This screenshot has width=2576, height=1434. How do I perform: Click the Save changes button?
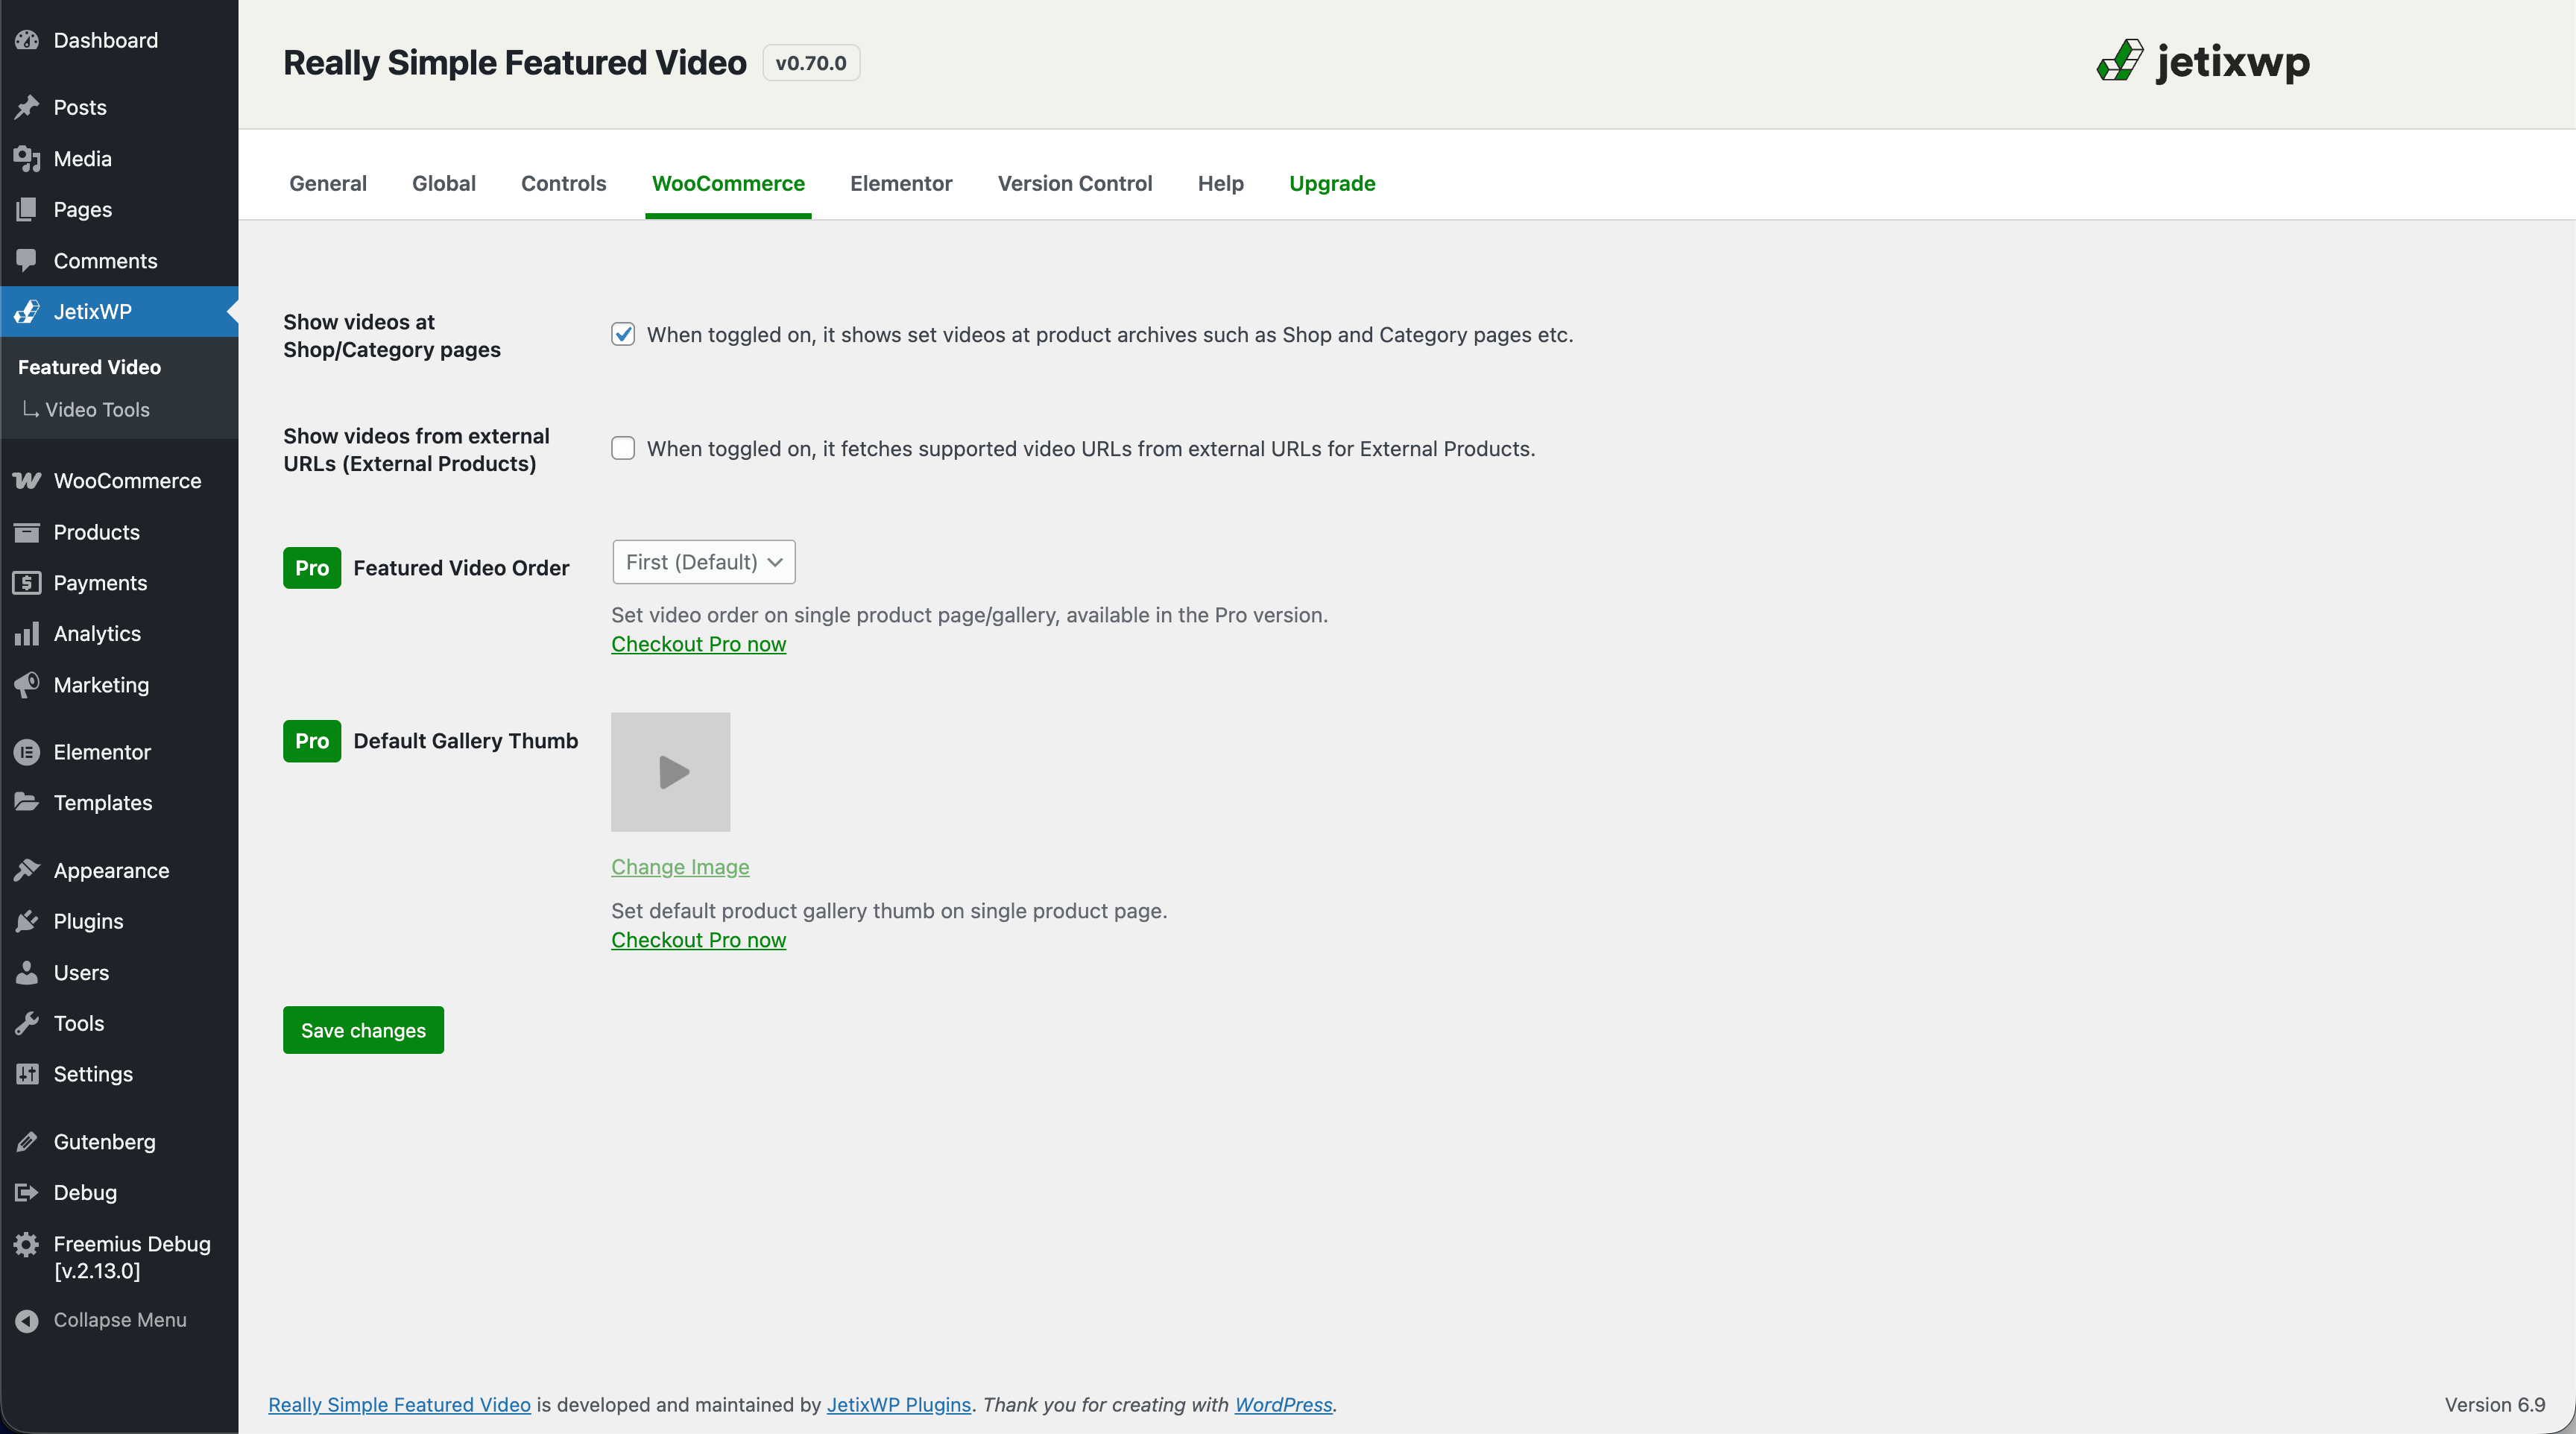(362, 1029)
